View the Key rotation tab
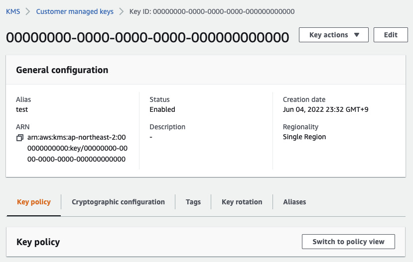This screenshot has width=413, height=262. point(242,202)
